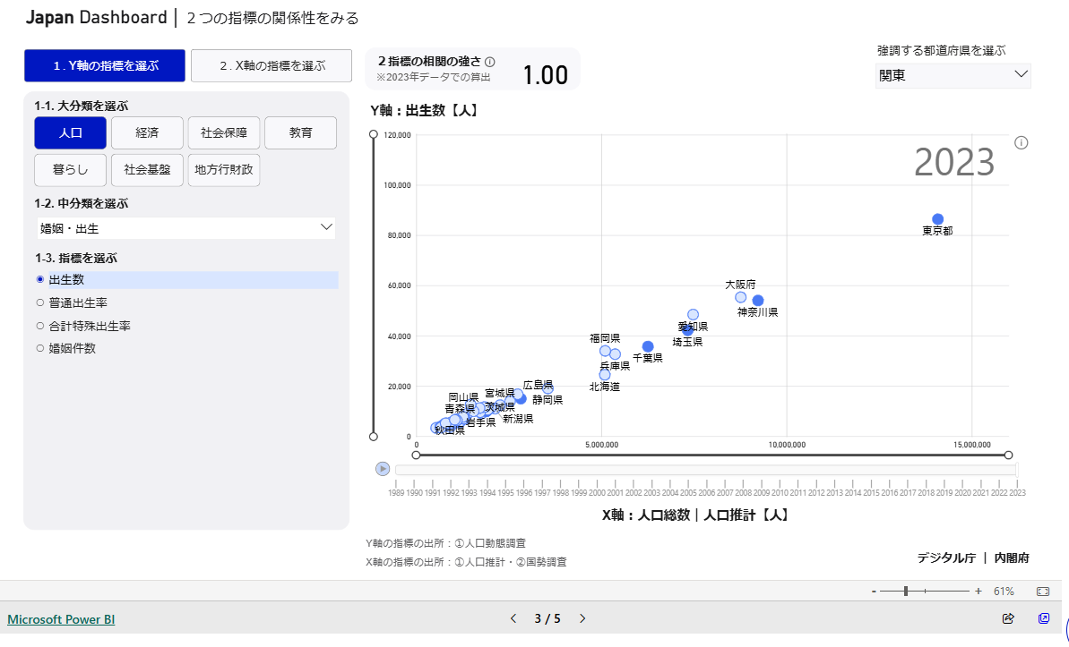Viewport: 1069px width, 647px height.
Task: Click the share icon in the bottom bar
Action: pos(1008,618)
